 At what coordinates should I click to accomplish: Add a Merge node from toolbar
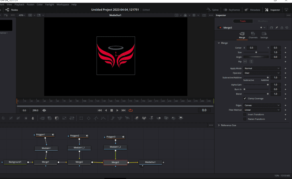(x=42, y=118)
